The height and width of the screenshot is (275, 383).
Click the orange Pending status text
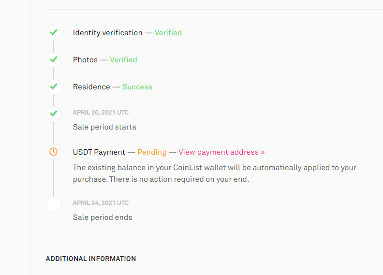152,152
